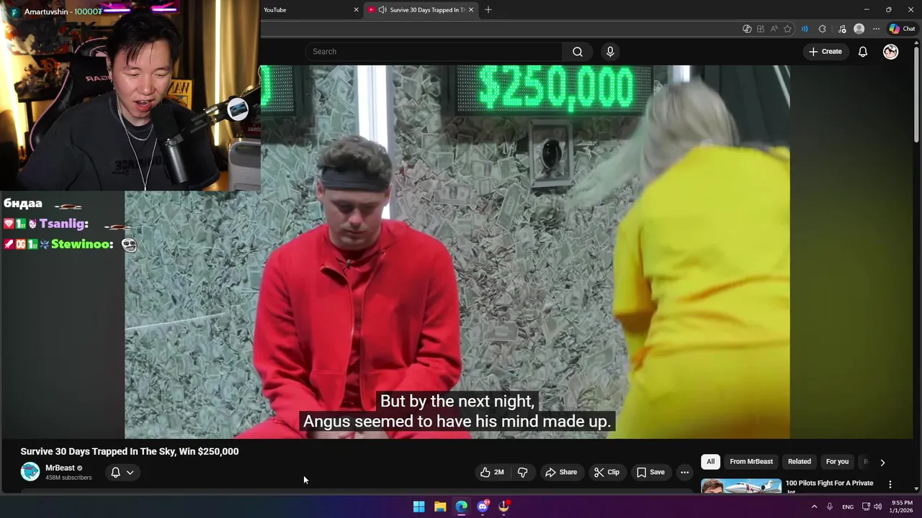The height and width of the screenshot is (518, 922).
Task: Open a new browser tab
Action: point(488,9)
